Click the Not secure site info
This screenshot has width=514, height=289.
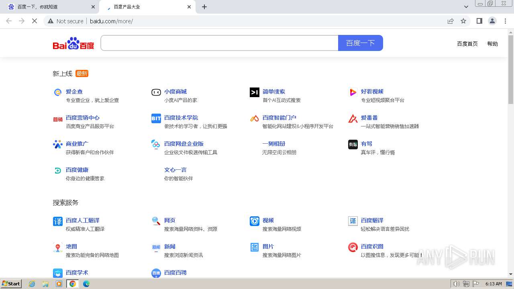tap(65, 21)
